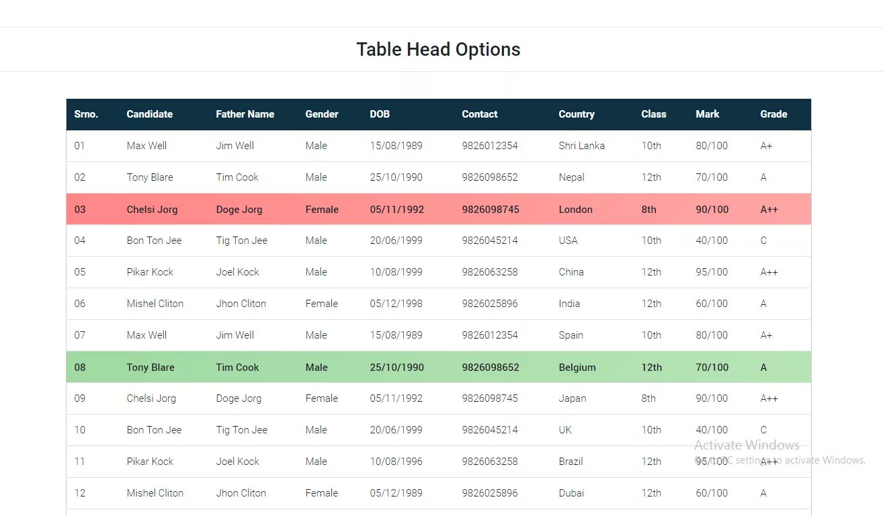The height and width of the screenshot is (516, 883).
Task: Select the Grade column header
Action: pyautogui.click(x=773, y=114)
